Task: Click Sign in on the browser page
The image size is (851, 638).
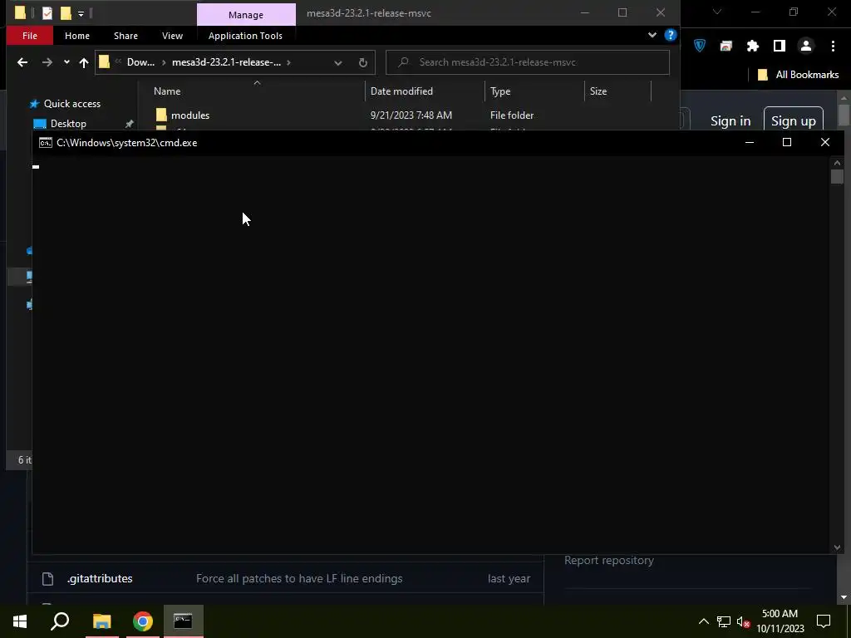Action: pyautogui.click(x=730, y=121)
